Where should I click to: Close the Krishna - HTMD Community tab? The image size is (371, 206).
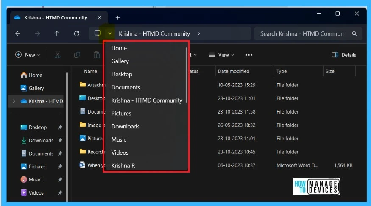tap(99, 17)
